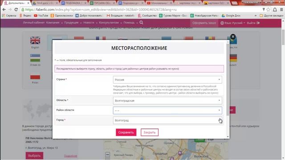Open the Яндекс bookmark

pos(25,16)
